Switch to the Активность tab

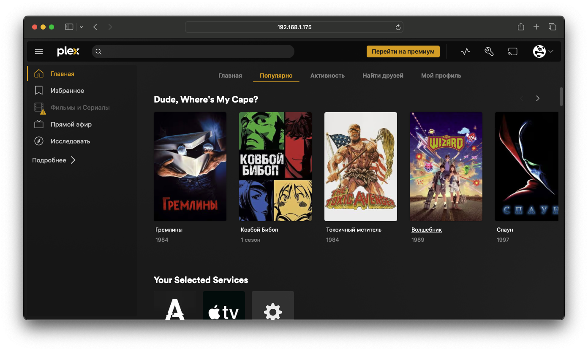pos(327,76)
